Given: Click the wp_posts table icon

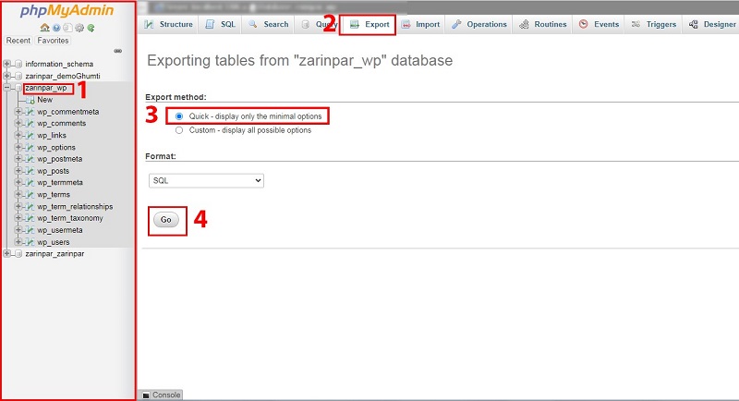Looking at the screenshot, I should click(x=30, y=171).
